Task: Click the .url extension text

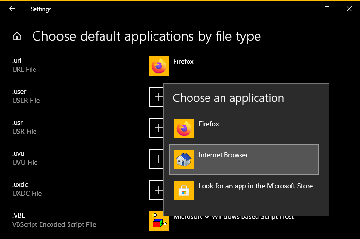Action: (x=17, y=60)
